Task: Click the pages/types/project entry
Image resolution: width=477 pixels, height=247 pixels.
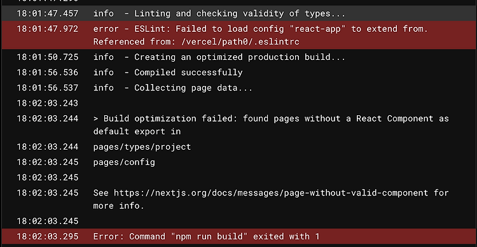Action: click(x=142, y=147)
